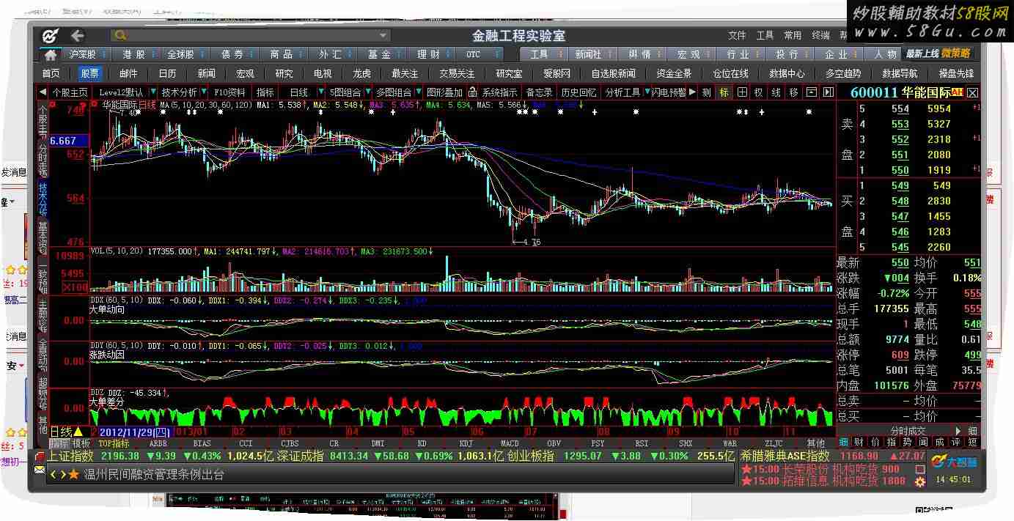Switch to the 新闻 tab
Screen dimensions: 1014x521
(207, 73)
